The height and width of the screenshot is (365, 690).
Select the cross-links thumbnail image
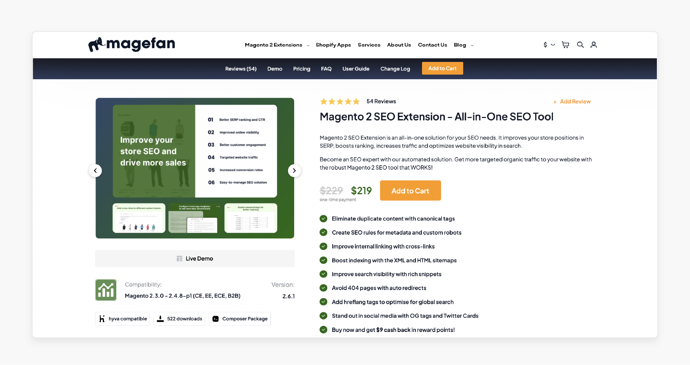[x=139, y=218]
